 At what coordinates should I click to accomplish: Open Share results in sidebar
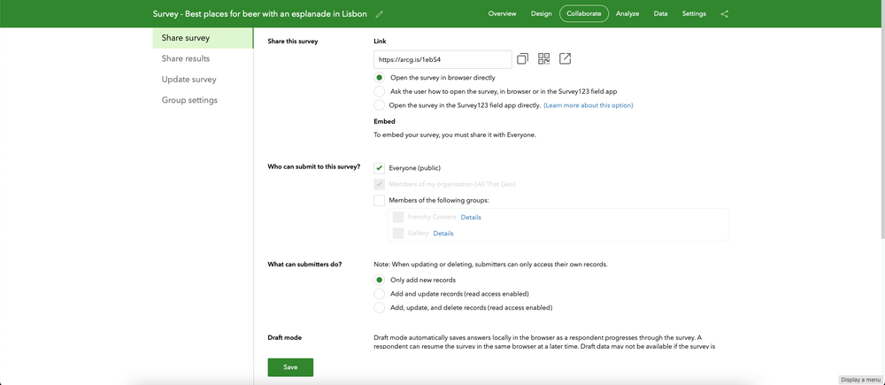186,58
